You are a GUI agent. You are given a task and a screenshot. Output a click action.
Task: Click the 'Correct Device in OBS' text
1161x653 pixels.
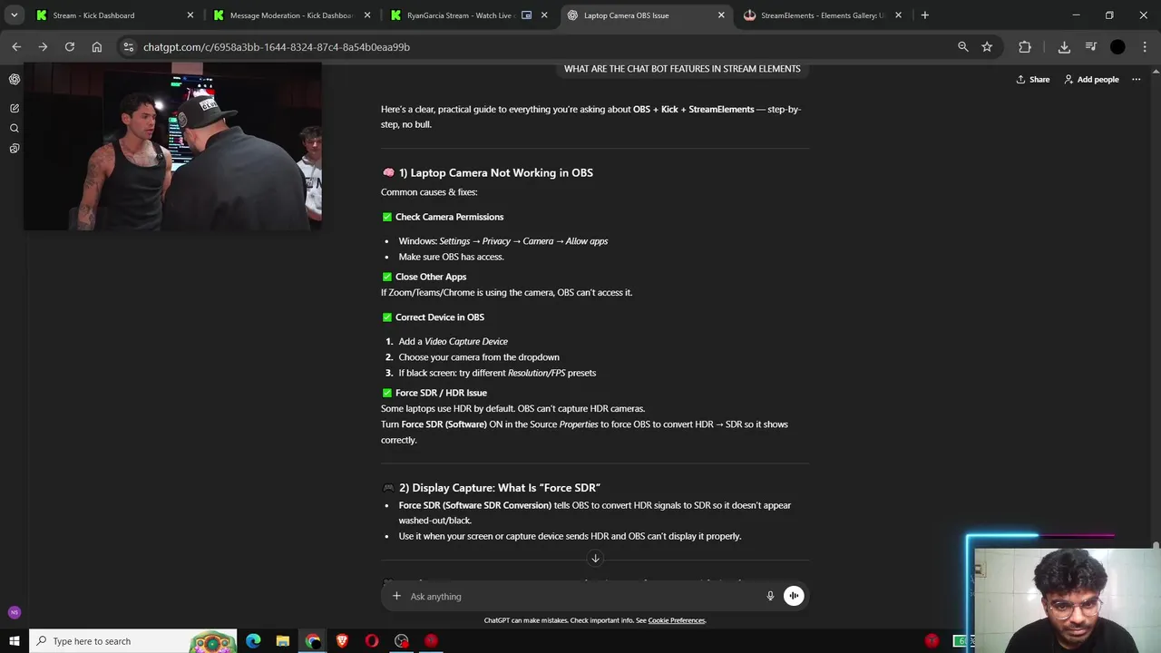[x=440, y=317]
